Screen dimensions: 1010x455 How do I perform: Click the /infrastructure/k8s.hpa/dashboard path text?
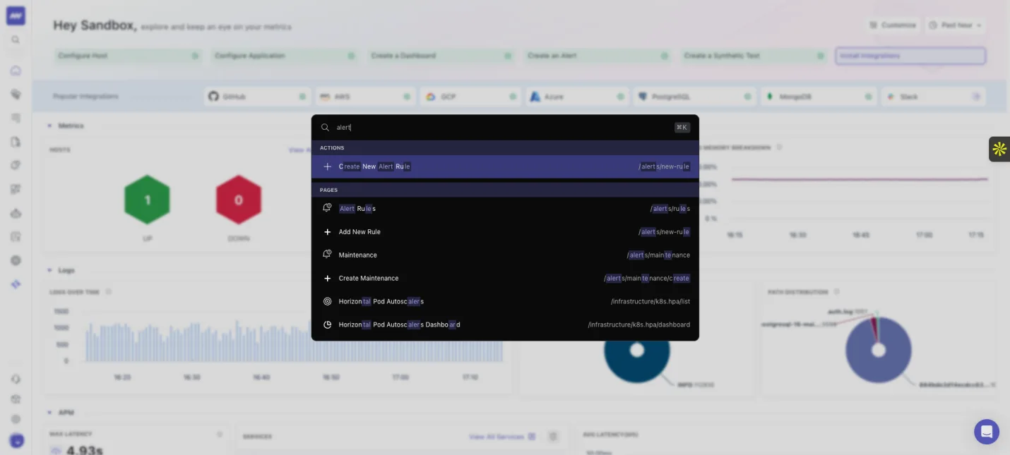(x=639, y=325)
